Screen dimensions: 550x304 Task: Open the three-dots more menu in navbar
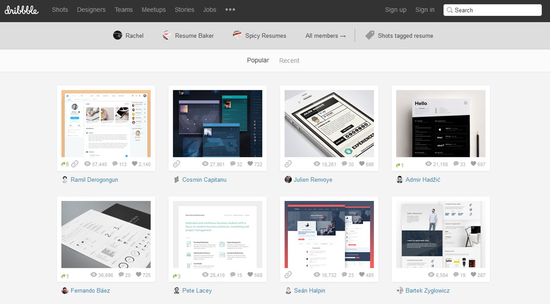[x=230, y=9]
